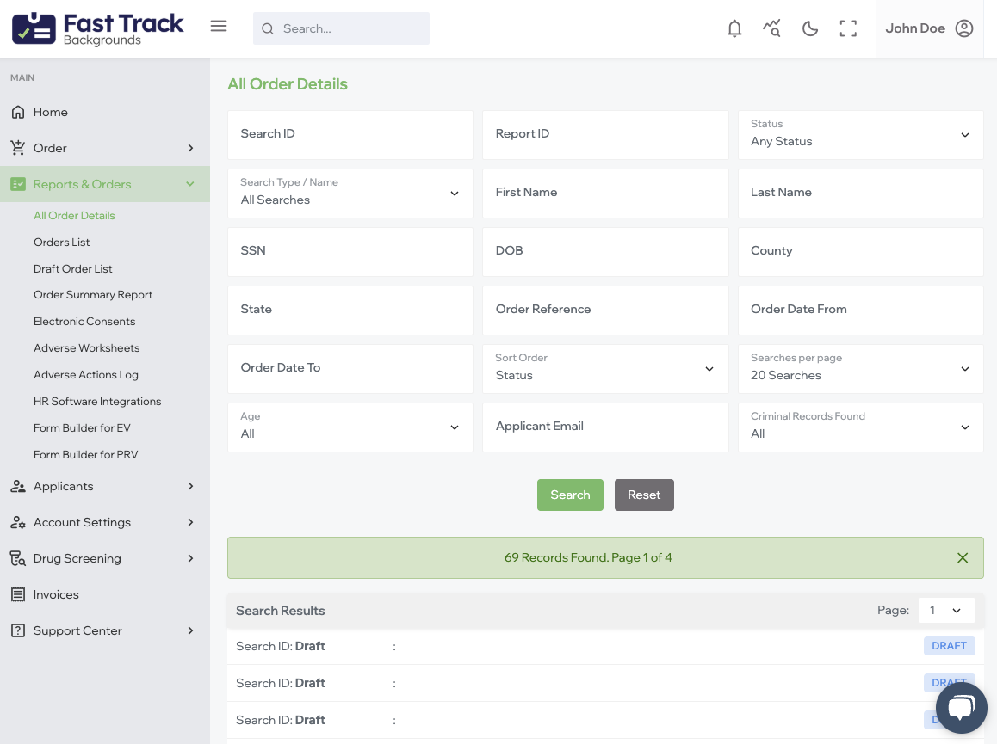The width and height of the screenshot is (997, 744).
Task: Click the analytics search icon in header
Action: [771, 28]
